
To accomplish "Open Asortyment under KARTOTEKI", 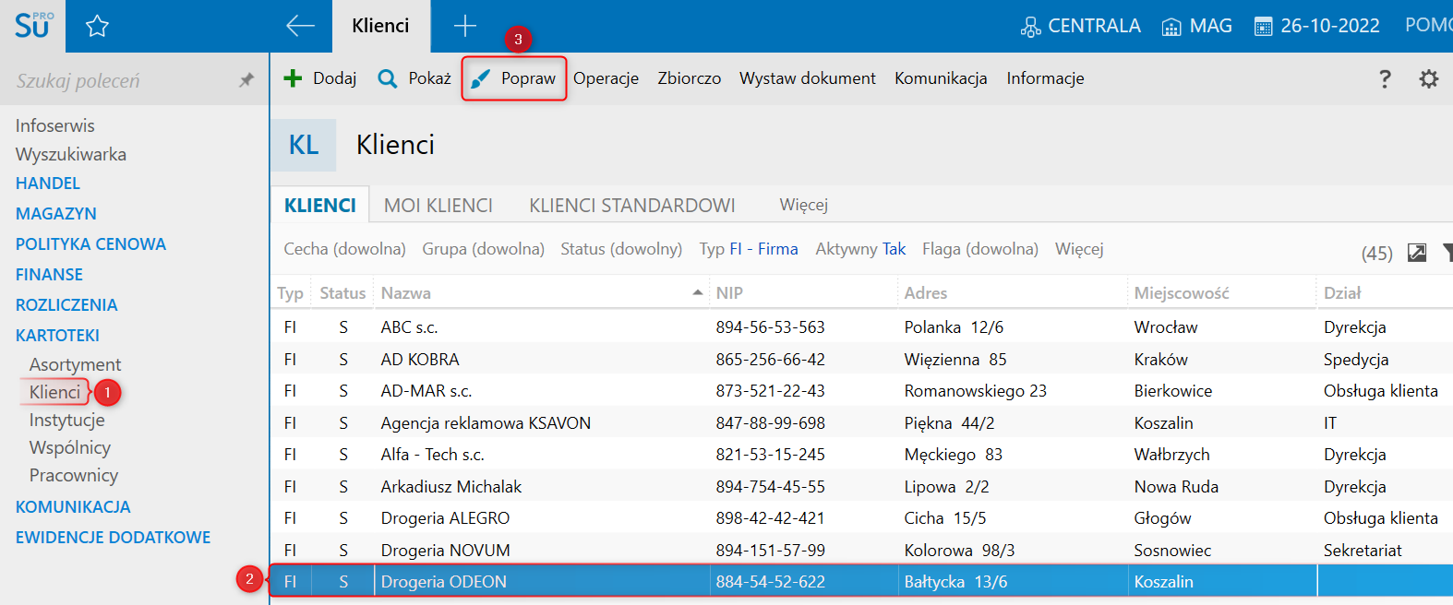I will pos(75,364).
